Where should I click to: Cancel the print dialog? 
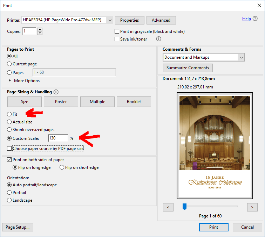(x=247, y=227)
